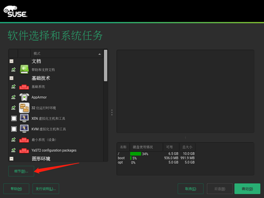
Task: Click the 名称 column header in disk table
Action: coord(123,147)
